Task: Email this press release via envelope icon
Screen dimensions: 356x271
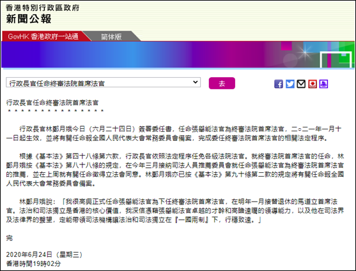Action: click(x=301, y=84)
